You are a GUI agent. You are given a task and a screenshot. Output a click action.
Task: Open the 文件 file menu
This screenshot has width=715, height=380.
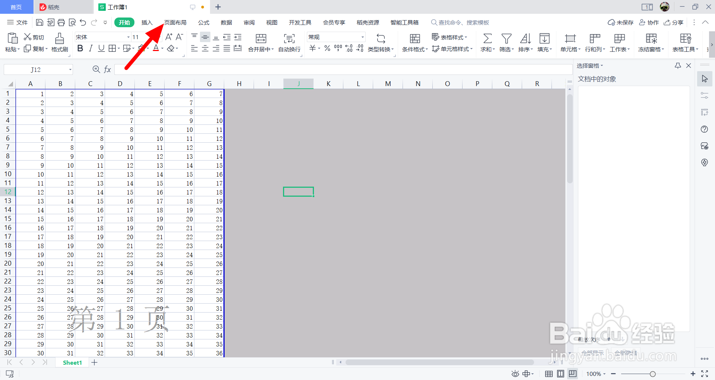(x=18, y=22)
